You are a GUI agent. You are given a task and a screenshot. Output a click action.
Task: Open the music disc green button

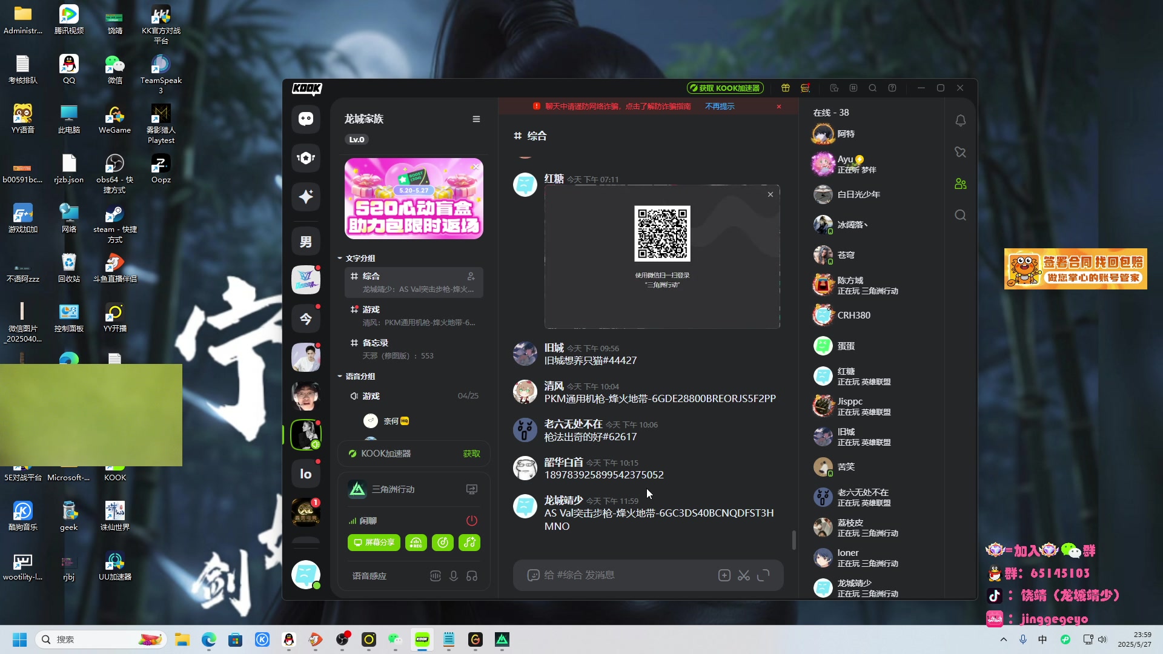443,543
